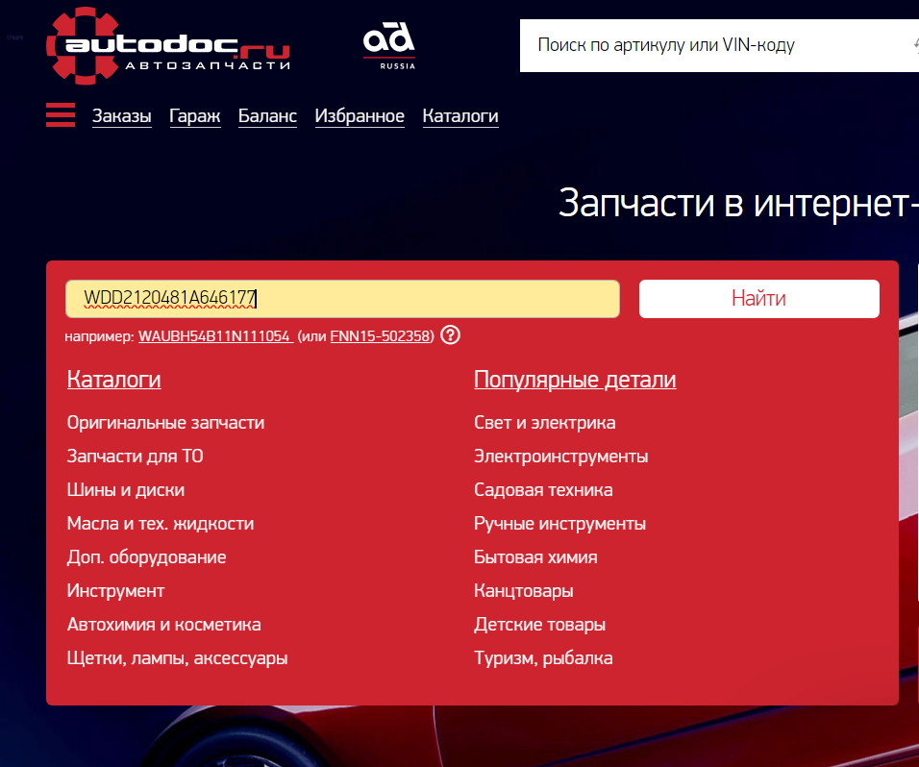919x767 pixels.
Task: Open the "Гараж" menu item
Action: pos(194,115)
